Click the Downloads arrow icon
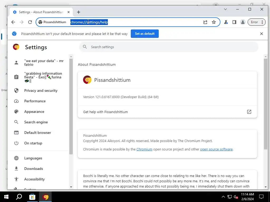 pyautogui.click(x=16, y=169)
